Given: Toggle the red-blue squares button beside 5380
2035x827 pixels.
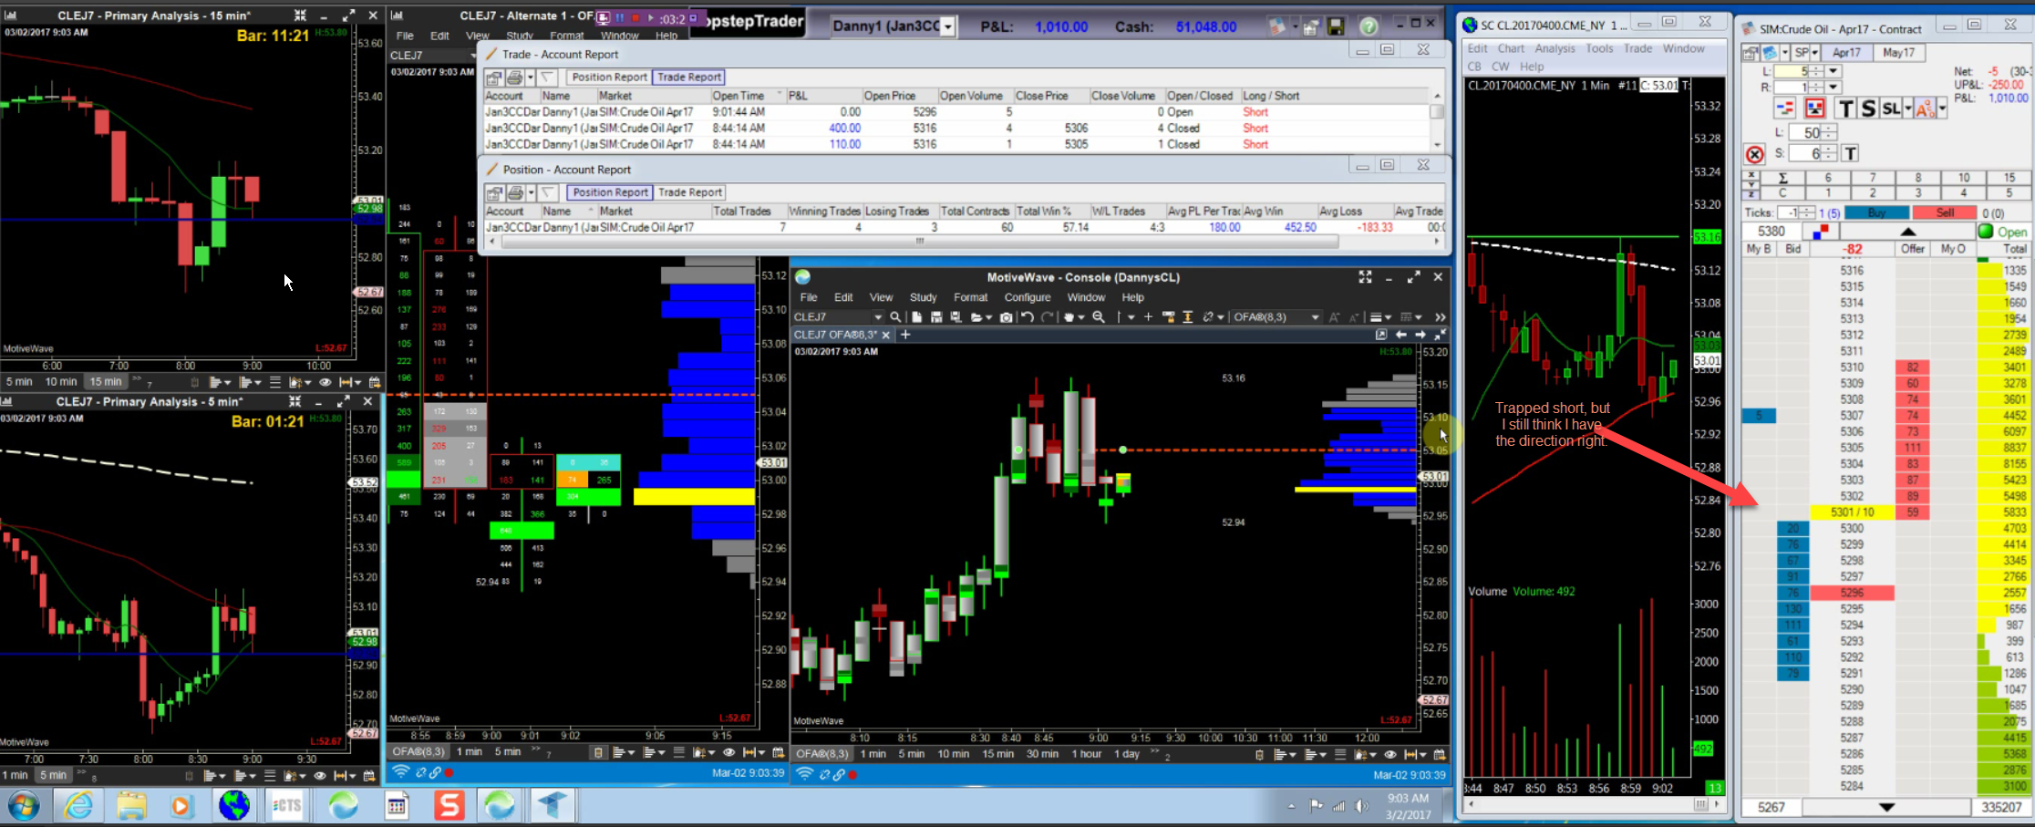Looking at the screenshot, I should click(1821, 232).
